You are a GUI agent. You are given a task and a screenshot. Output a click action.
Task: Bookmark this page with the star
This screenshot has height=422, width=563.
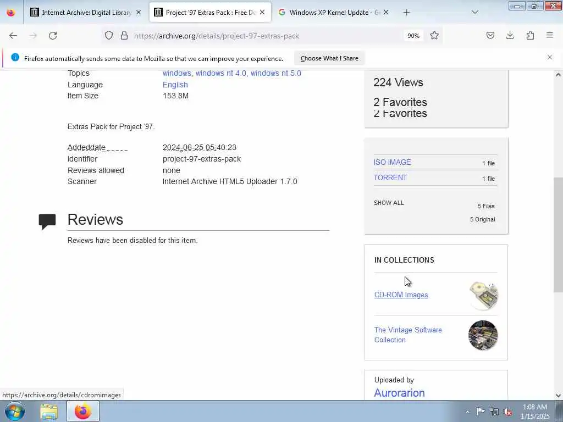[434, 36]
